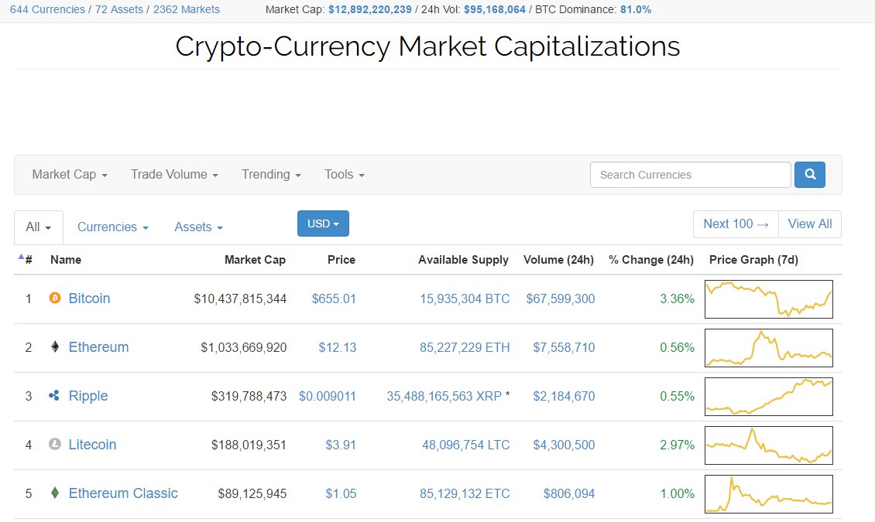The image size is (875, 522).
Task: Click Ethereum market cap $1,033,669,920
Action: coord(244,348)
